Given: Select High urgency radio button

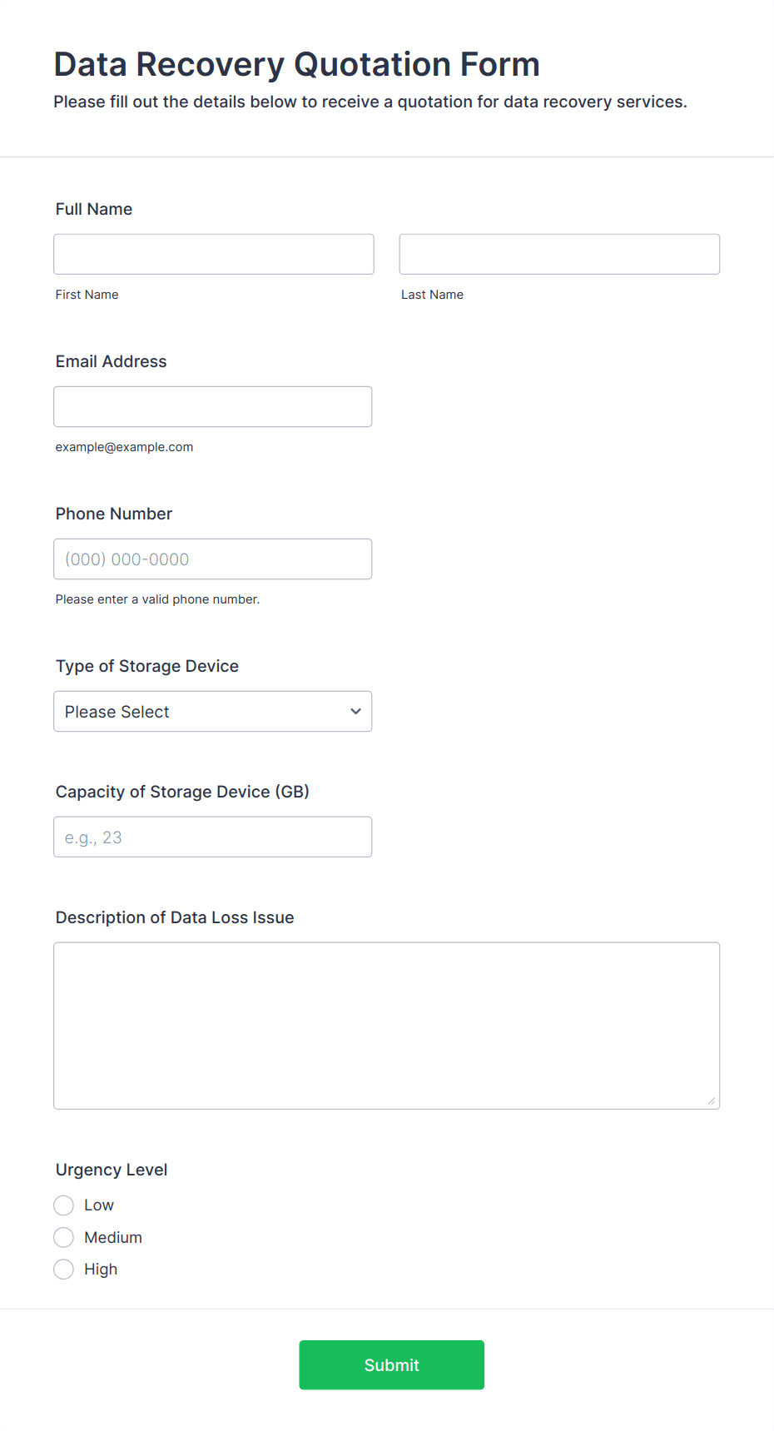Looking at the screenshot, I should (x=63, y=1270).
